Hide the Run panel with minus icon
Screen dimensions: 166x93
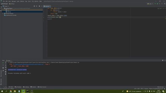(x=165, y=60)
